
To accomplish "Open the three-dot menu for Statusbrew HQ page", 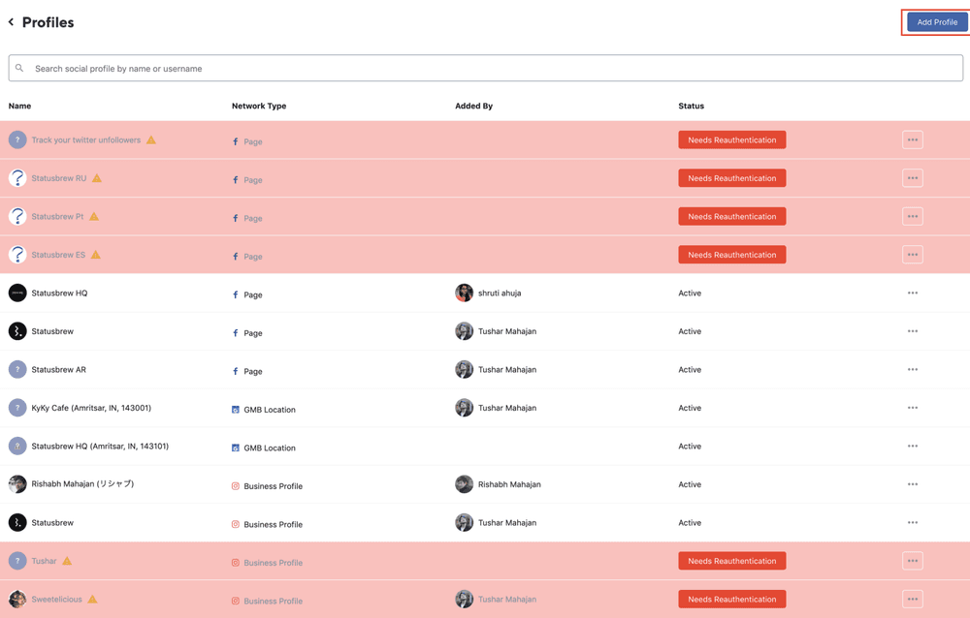I will [x=912, y=294].
